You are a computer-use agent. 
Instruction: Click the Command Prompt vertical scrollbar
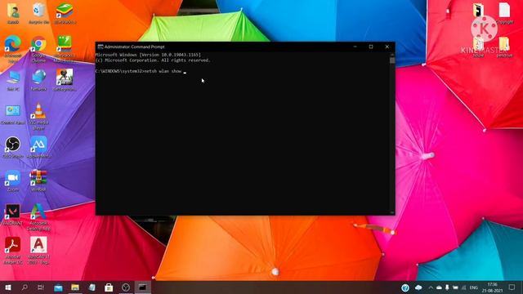tap(392, 132)
